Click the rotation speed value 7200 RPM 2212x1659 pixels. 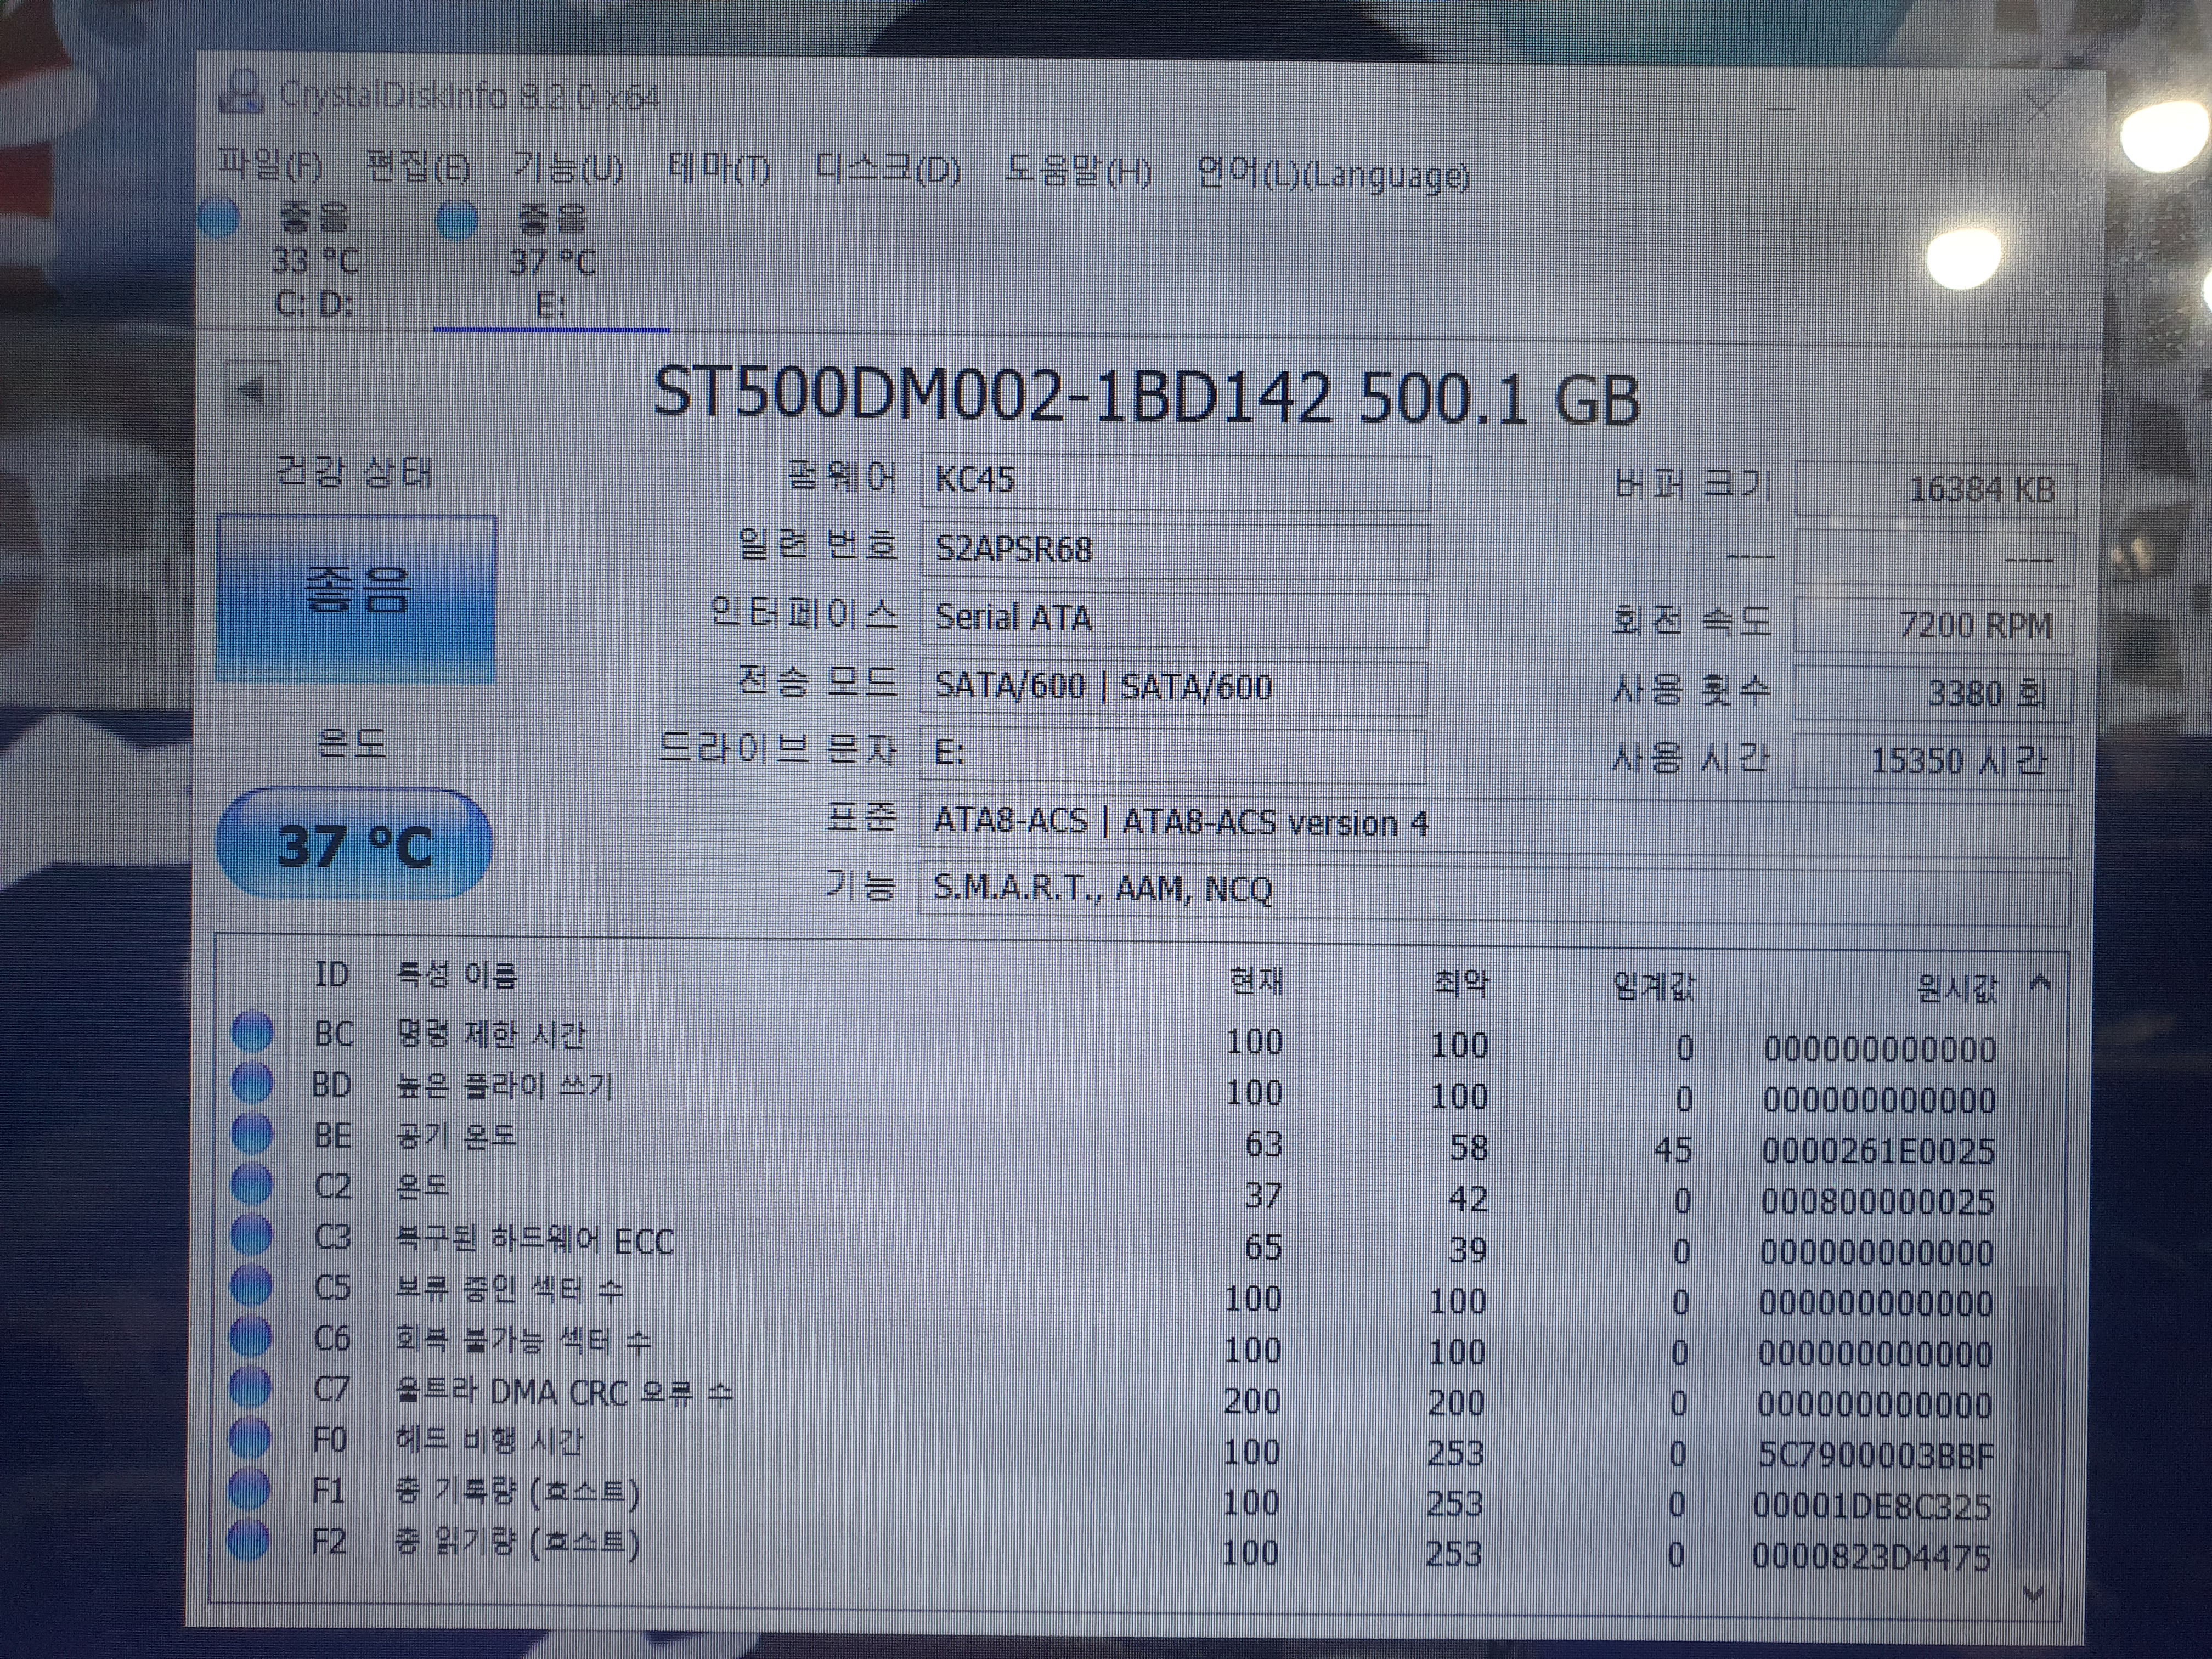[x=1934, y=625]
